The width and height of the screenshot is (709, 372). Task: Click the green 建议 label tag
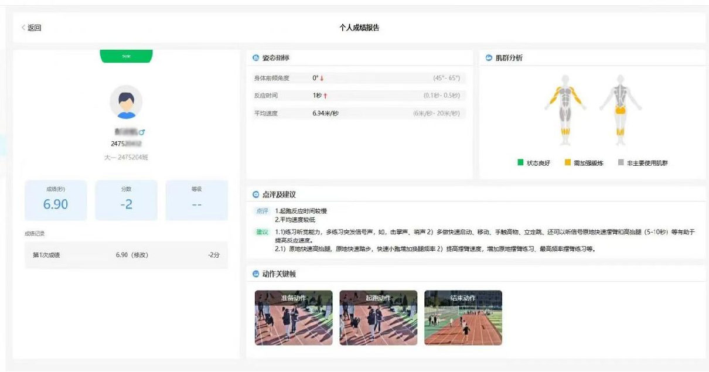pyautogui.click(x=262, y=232)
